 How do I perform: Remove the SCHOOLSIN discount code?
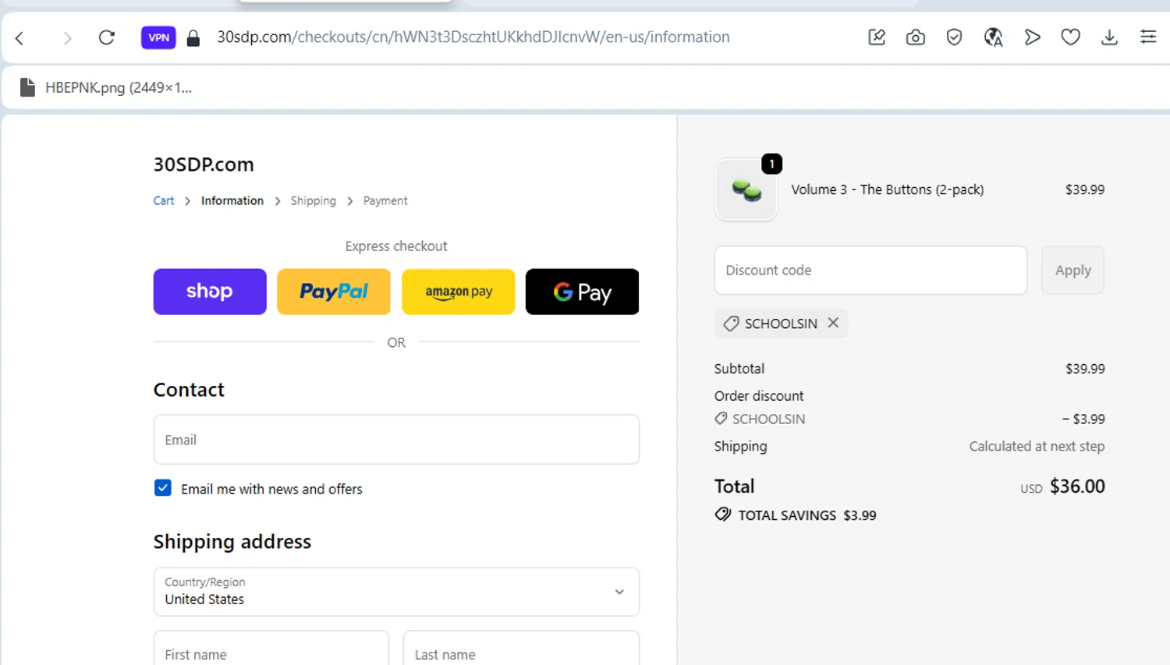833,323
